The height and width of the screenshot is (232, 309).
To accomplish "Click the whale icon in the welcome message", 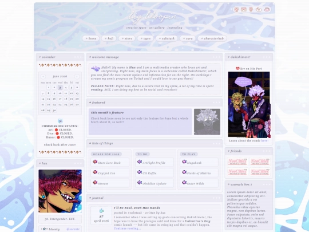I will coord(96,69).
